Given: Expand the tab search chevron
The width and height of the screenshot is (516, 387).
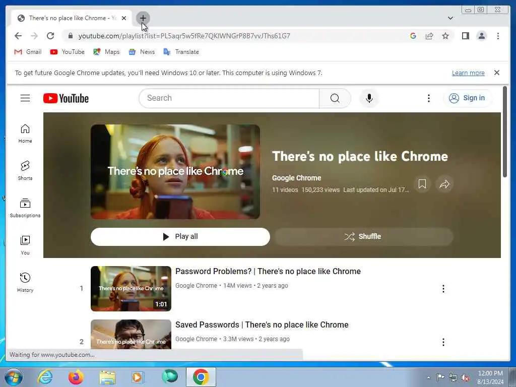Looking at the screenshot, I should pos(450,18).
